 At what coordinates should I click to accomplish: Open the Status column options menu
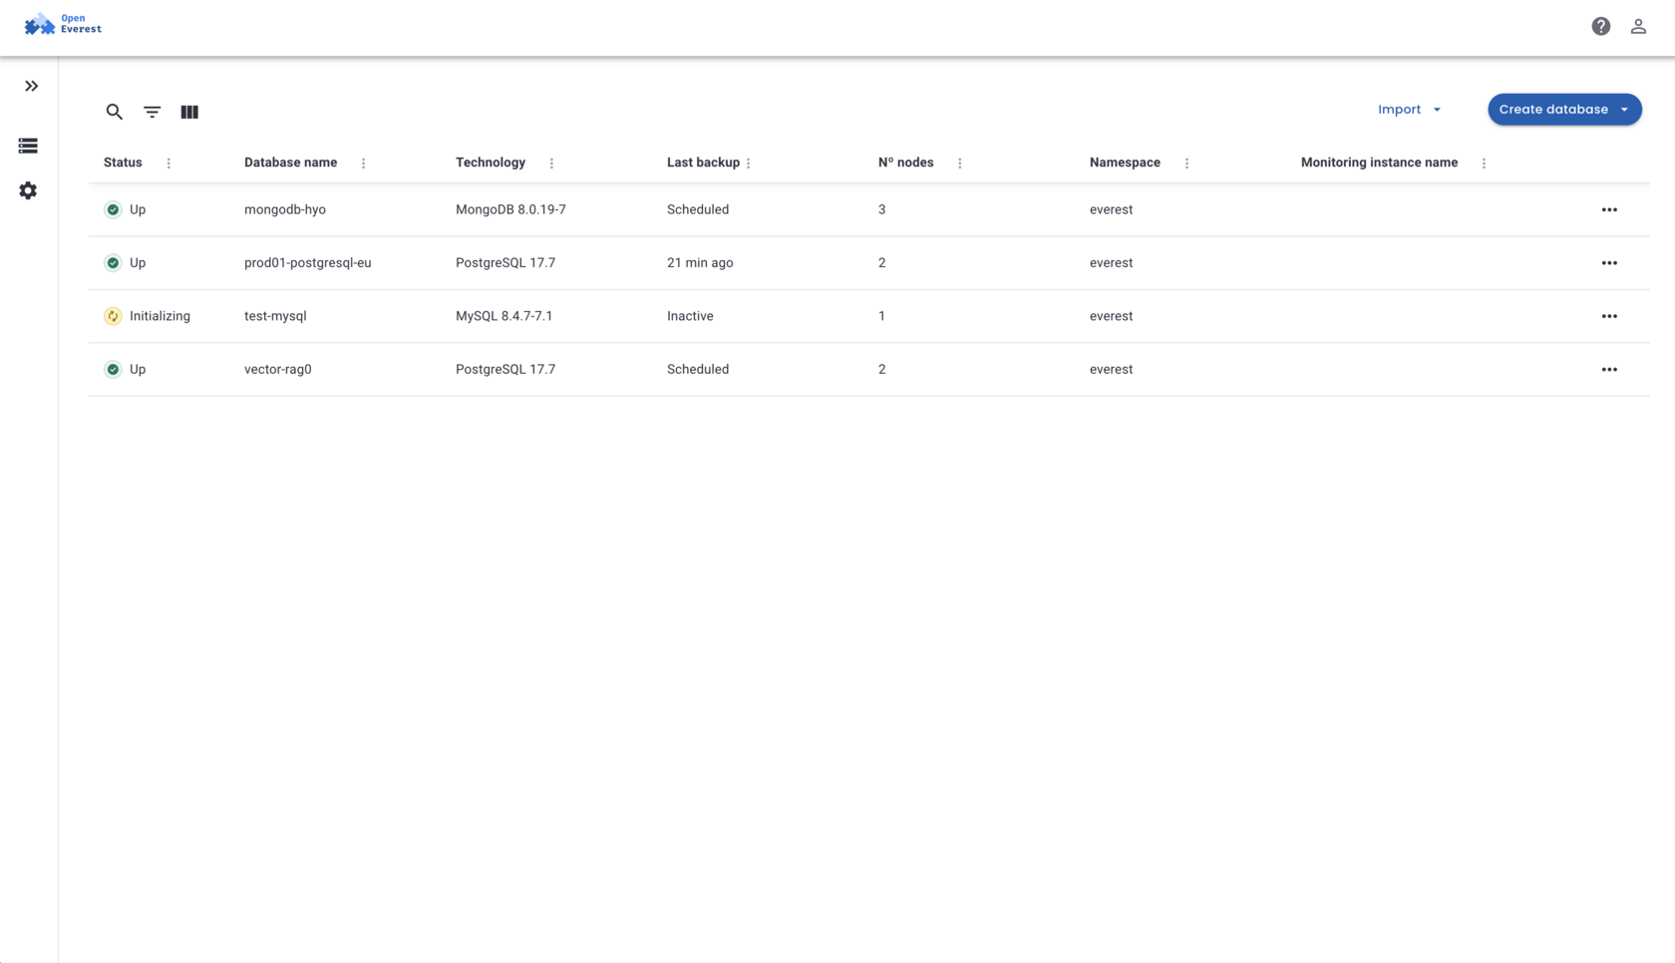click(167, 162)
